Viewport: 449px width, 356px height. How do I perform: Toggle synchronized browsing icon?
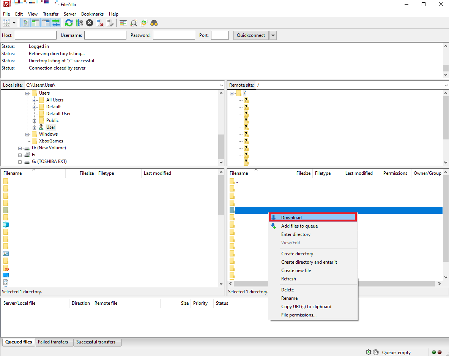point(144,23)
